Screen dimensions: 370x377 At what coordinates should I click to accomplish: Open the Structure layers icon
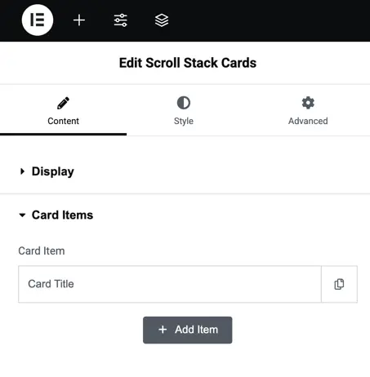(x=162, y=20)
